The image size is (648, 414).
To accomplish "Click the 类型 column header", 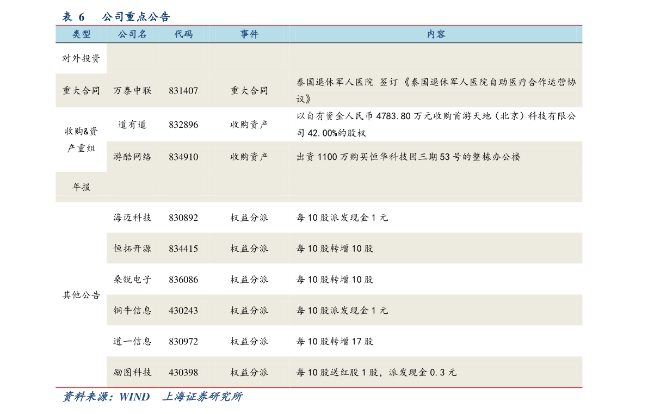I will pyautogui.click(x=82, y=34).
